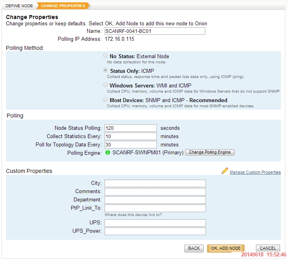Click the 'seconds' unit after Node Status Polling
The width and height of the screenshot is (288, 260).
[170, 128]
